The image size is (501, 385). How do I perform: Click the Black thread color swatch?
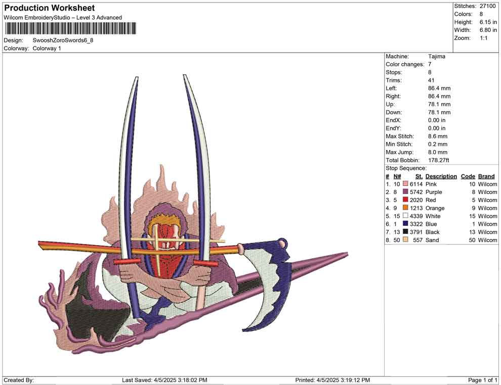[405, 232]
